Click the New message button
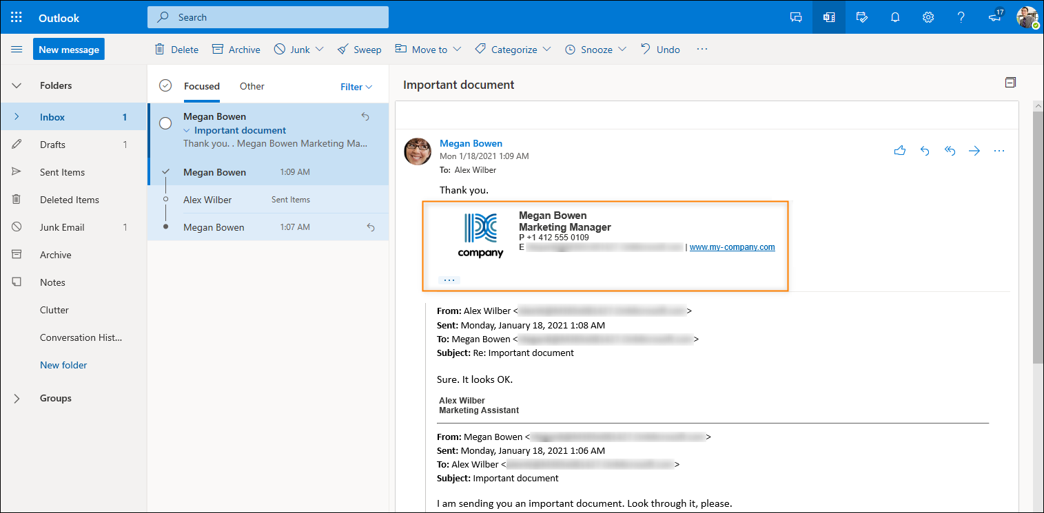This screenshot has height=513, width=1044. [x=69, y=50]
